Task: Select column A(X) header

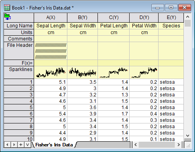Action: click(51, 17)
